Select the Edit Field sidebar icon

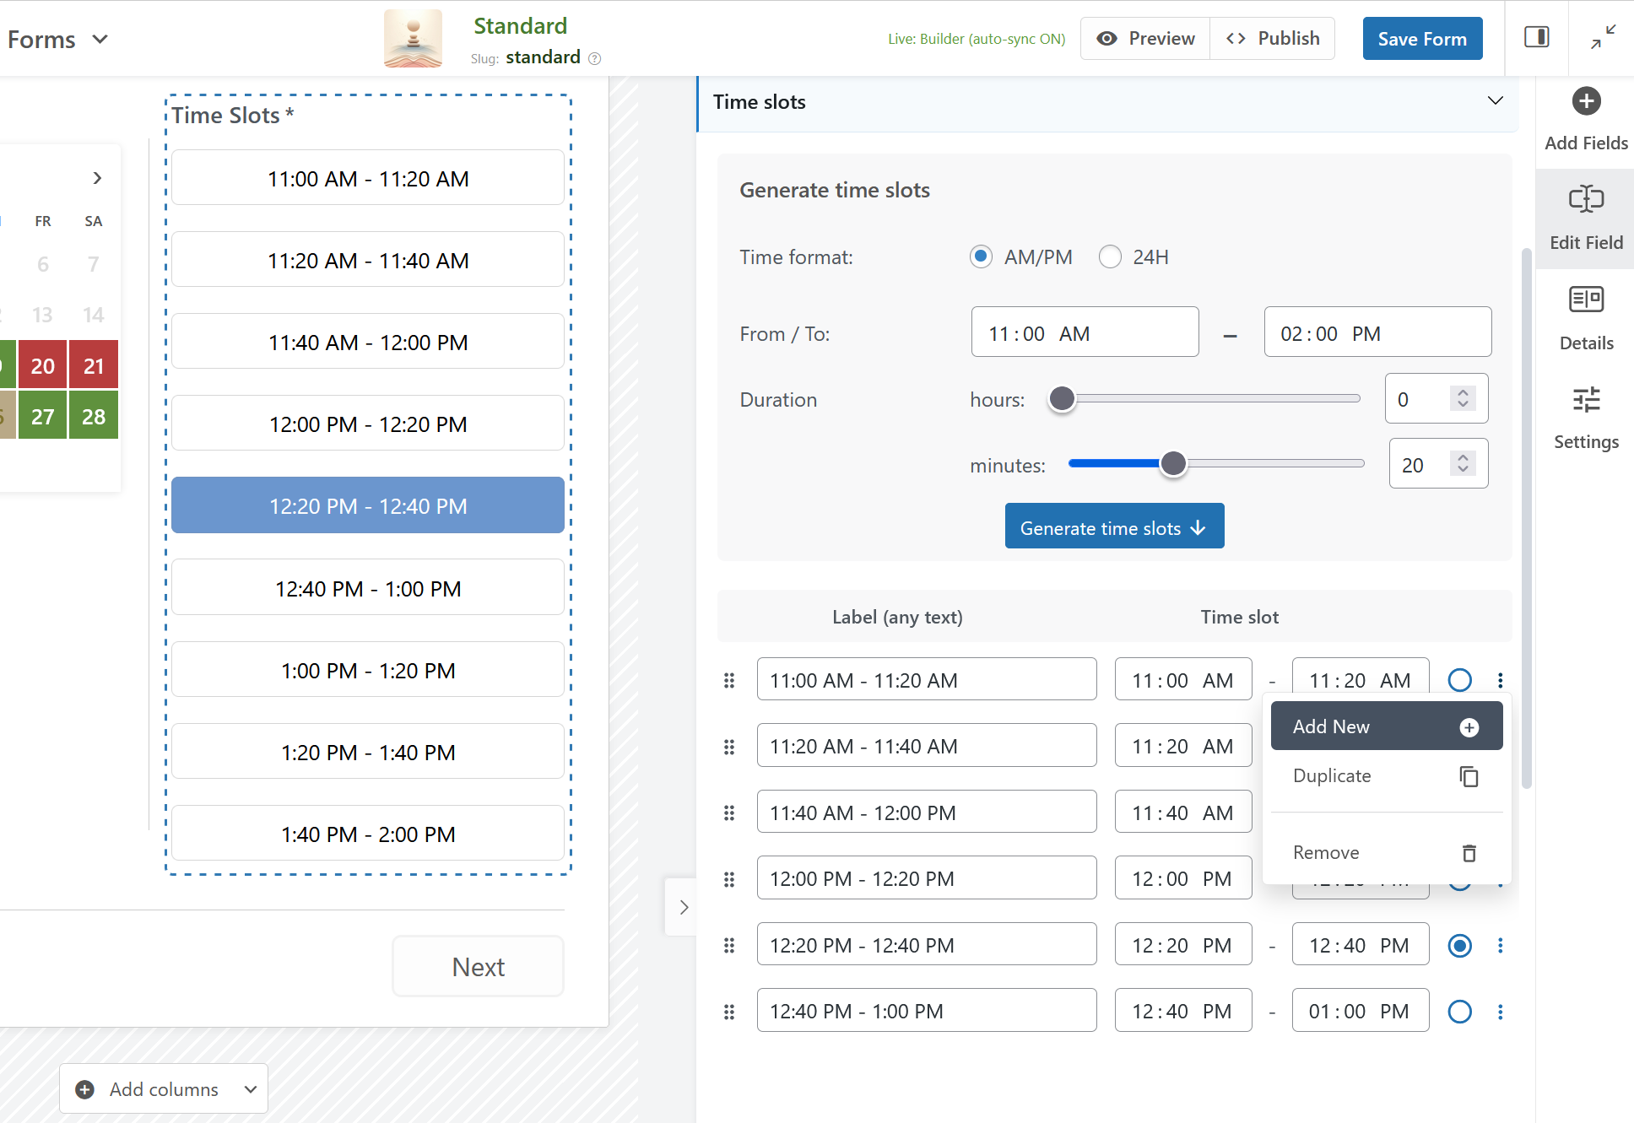click(1586, 200)
